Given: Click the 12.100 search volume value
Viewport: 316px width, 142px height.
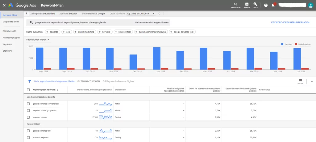Looking at the screenshot, I should click(x=94, y=117).
